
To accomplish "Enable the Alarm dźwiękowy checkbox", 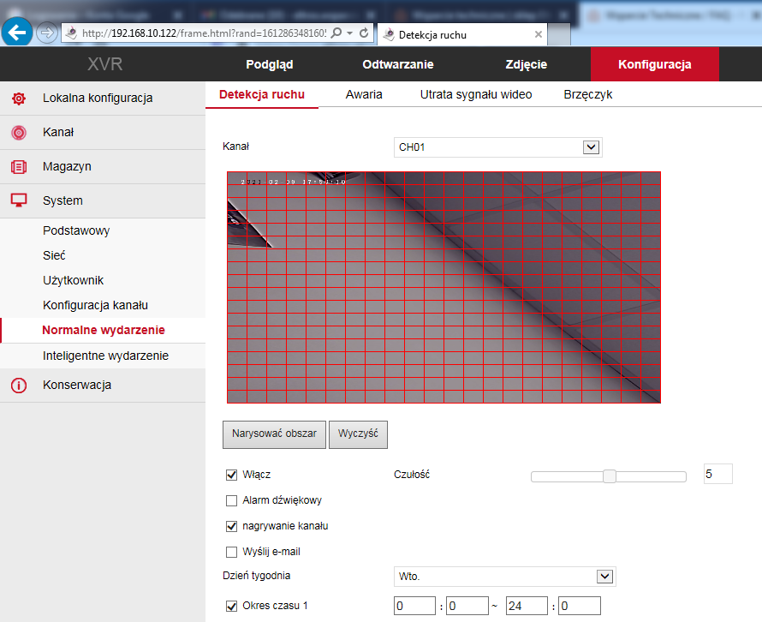I will pos(231,500).
